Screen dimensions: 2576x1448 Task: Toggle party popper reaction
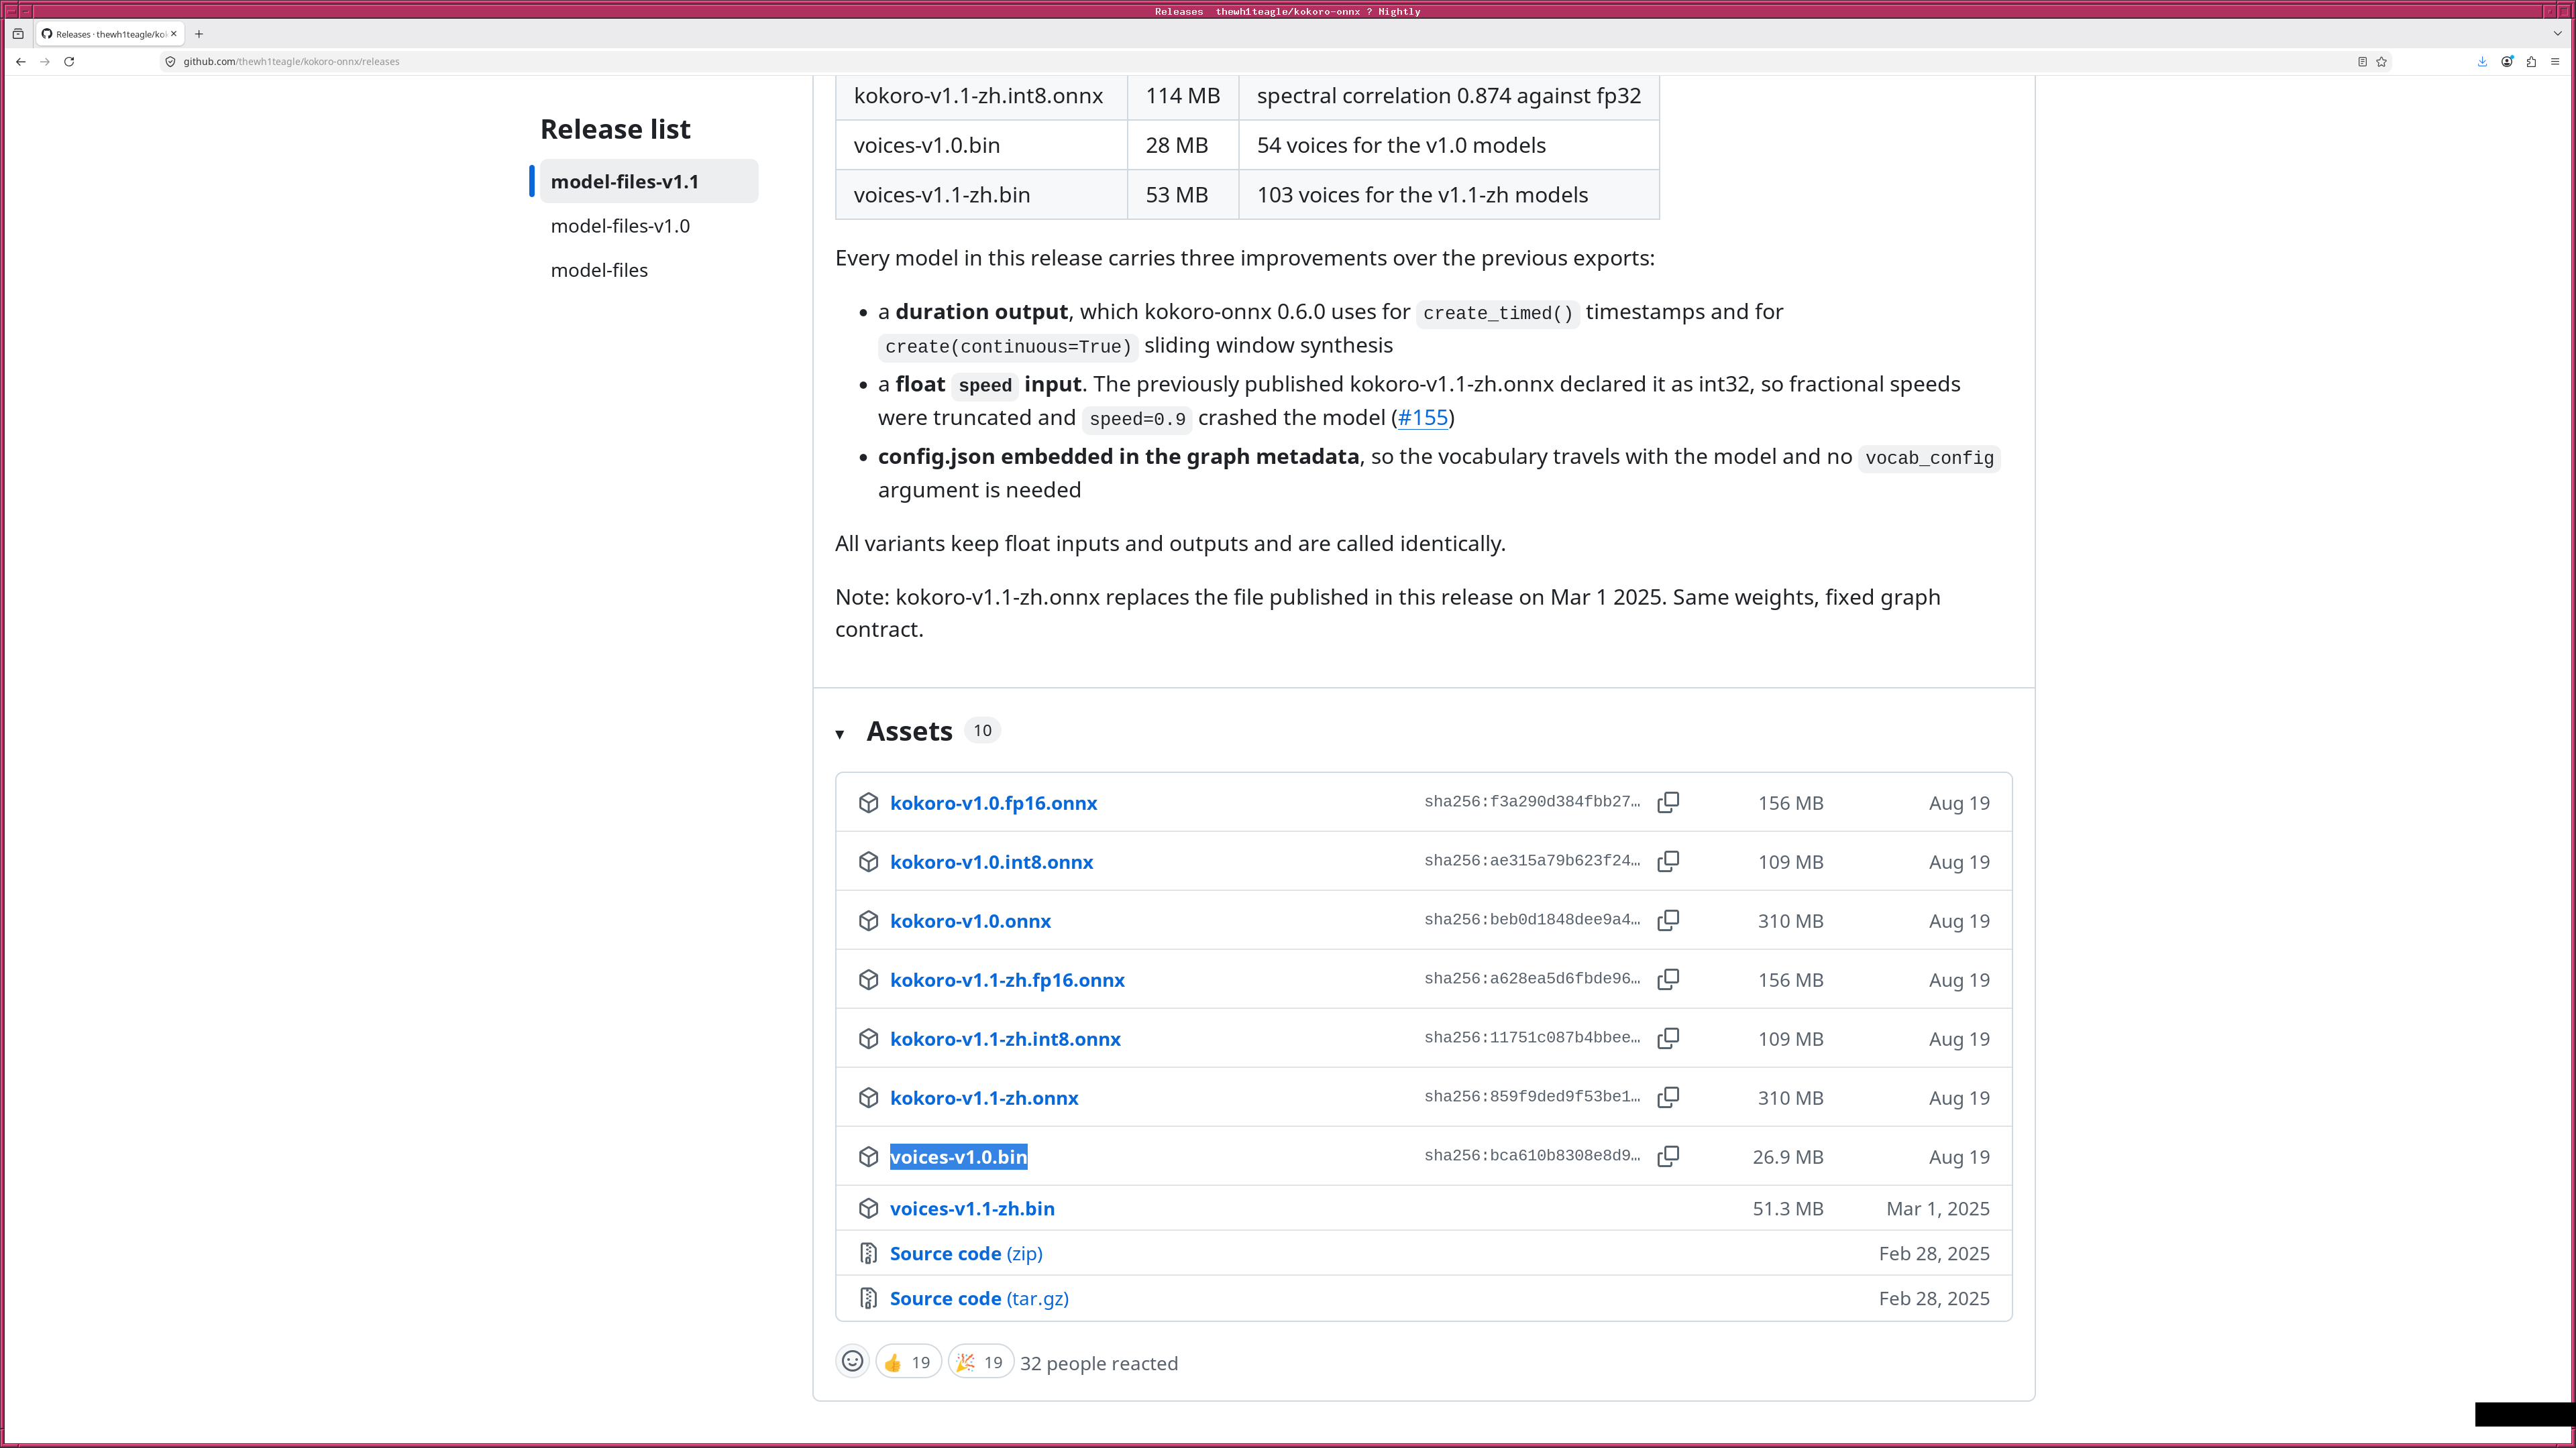pos(980,1362)
